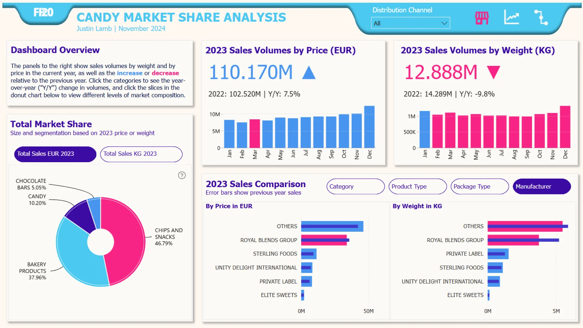Select Total Sales EUR 2023 toggle
Image resolution: width=583 pixels, height=328 pixels.
pos(55,154)
